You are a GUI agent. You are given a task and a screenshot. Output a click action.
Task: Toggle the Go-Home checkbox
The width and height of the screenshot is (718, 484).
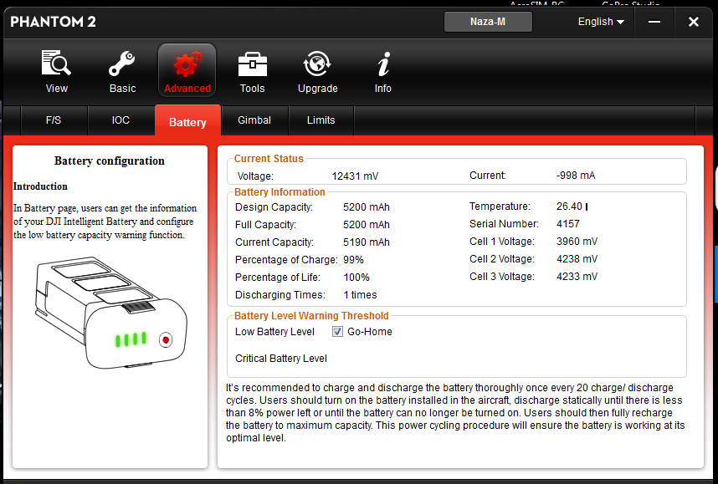(x=337, y=332)
